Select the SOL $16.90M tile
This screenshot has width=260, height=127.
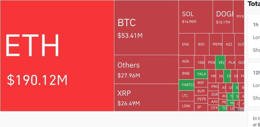click(x=195, y=17)
